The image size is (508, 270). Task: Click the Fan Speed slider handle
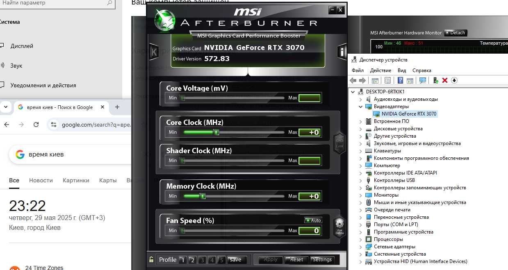(x=182, y=231)
